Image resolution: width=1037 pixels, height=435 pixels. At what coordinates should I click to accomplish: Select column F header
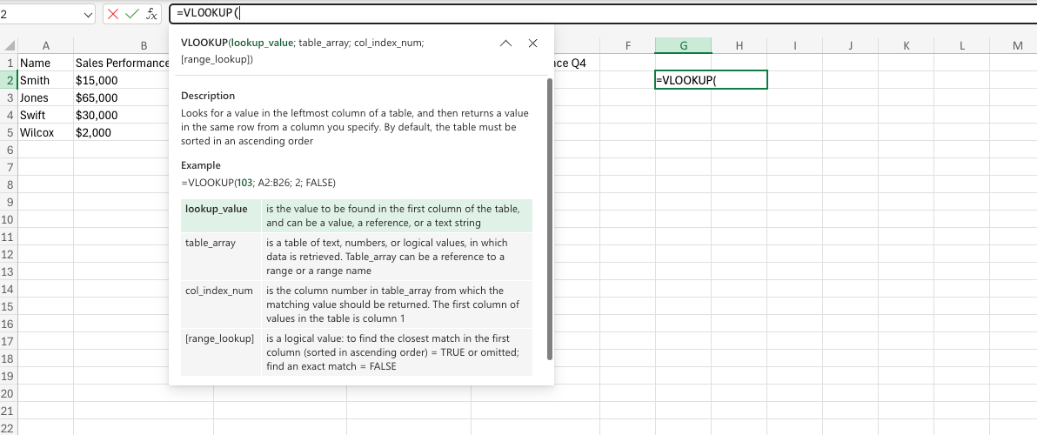[x=627, y=45]
